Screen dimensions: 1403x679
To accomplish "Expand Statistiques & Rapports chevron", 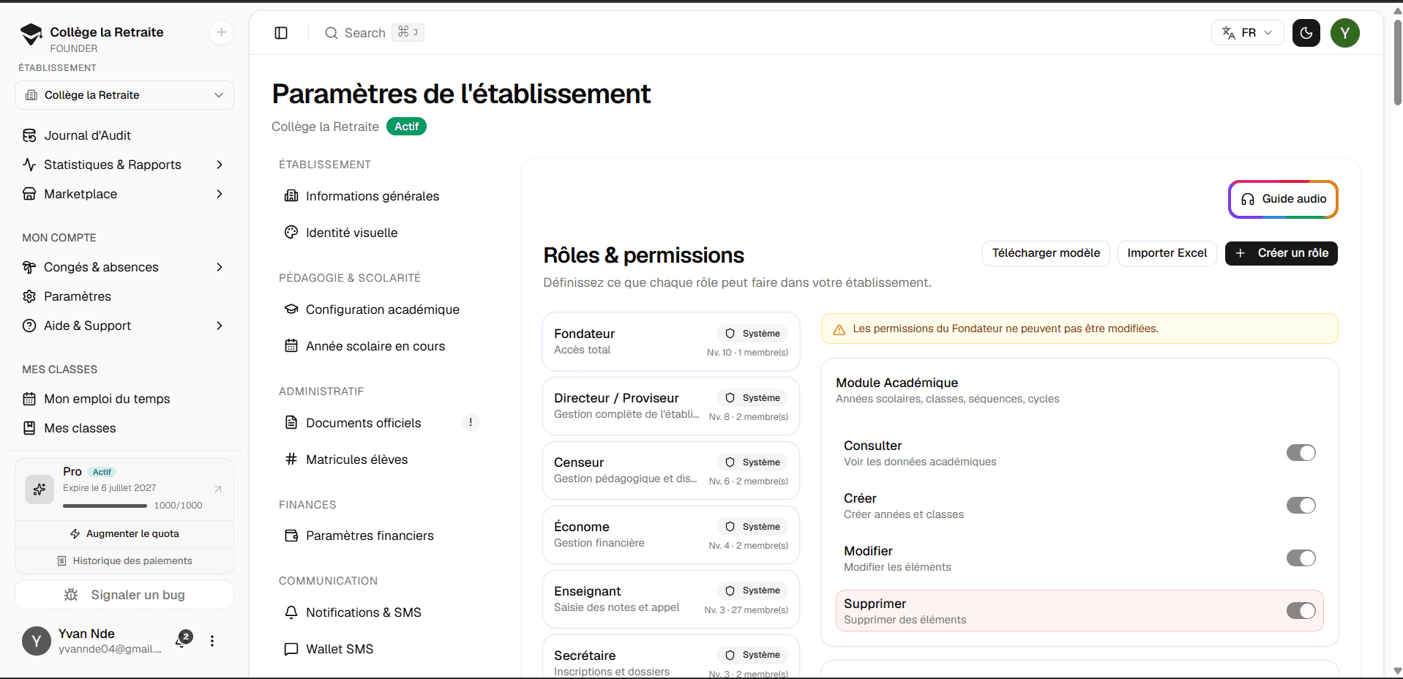I will pyautogui.click(x=220, y=165).
